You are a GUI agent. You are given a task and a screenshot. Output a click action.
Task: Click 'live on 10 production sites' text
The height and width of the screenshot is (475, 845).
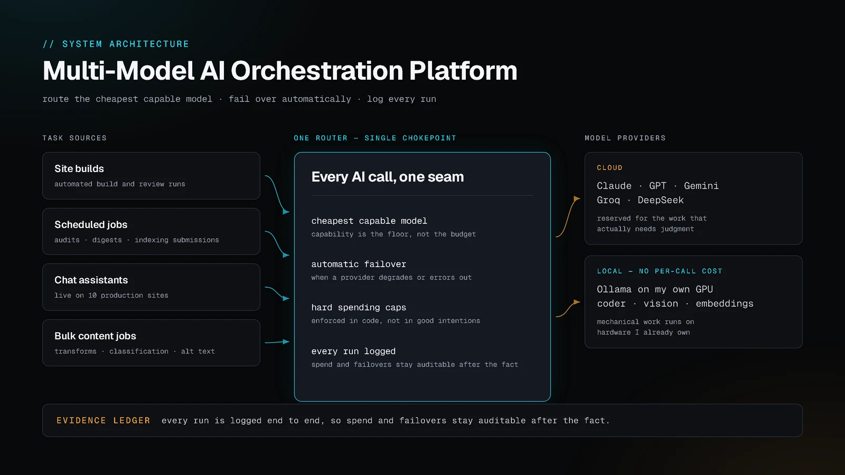111,296
